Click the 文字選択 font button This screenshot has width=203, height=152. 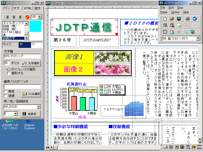(x=31, y=63)
